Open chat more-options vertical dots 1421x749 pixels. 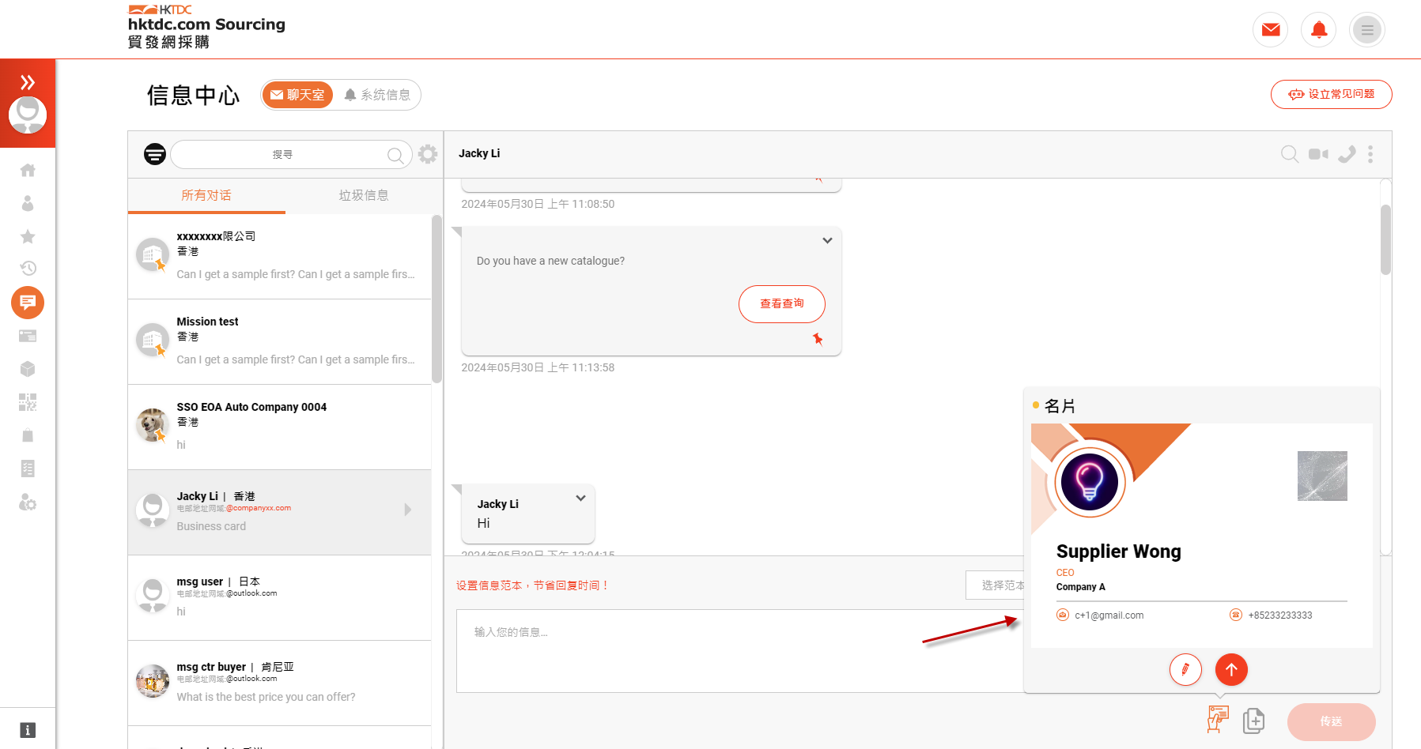(1370, 154)
